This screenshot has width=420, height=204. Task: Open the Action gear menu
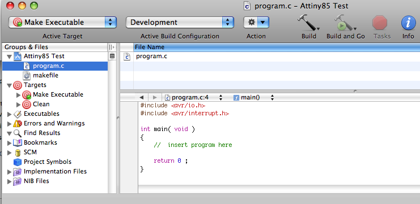256,23
